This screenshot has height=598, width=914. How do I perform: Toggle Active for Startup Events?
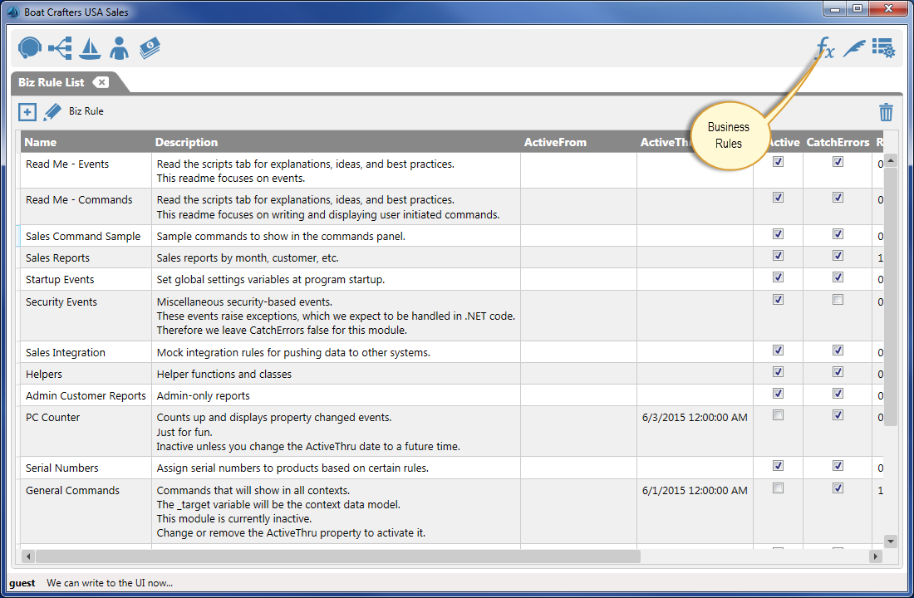tap(779, 277)
